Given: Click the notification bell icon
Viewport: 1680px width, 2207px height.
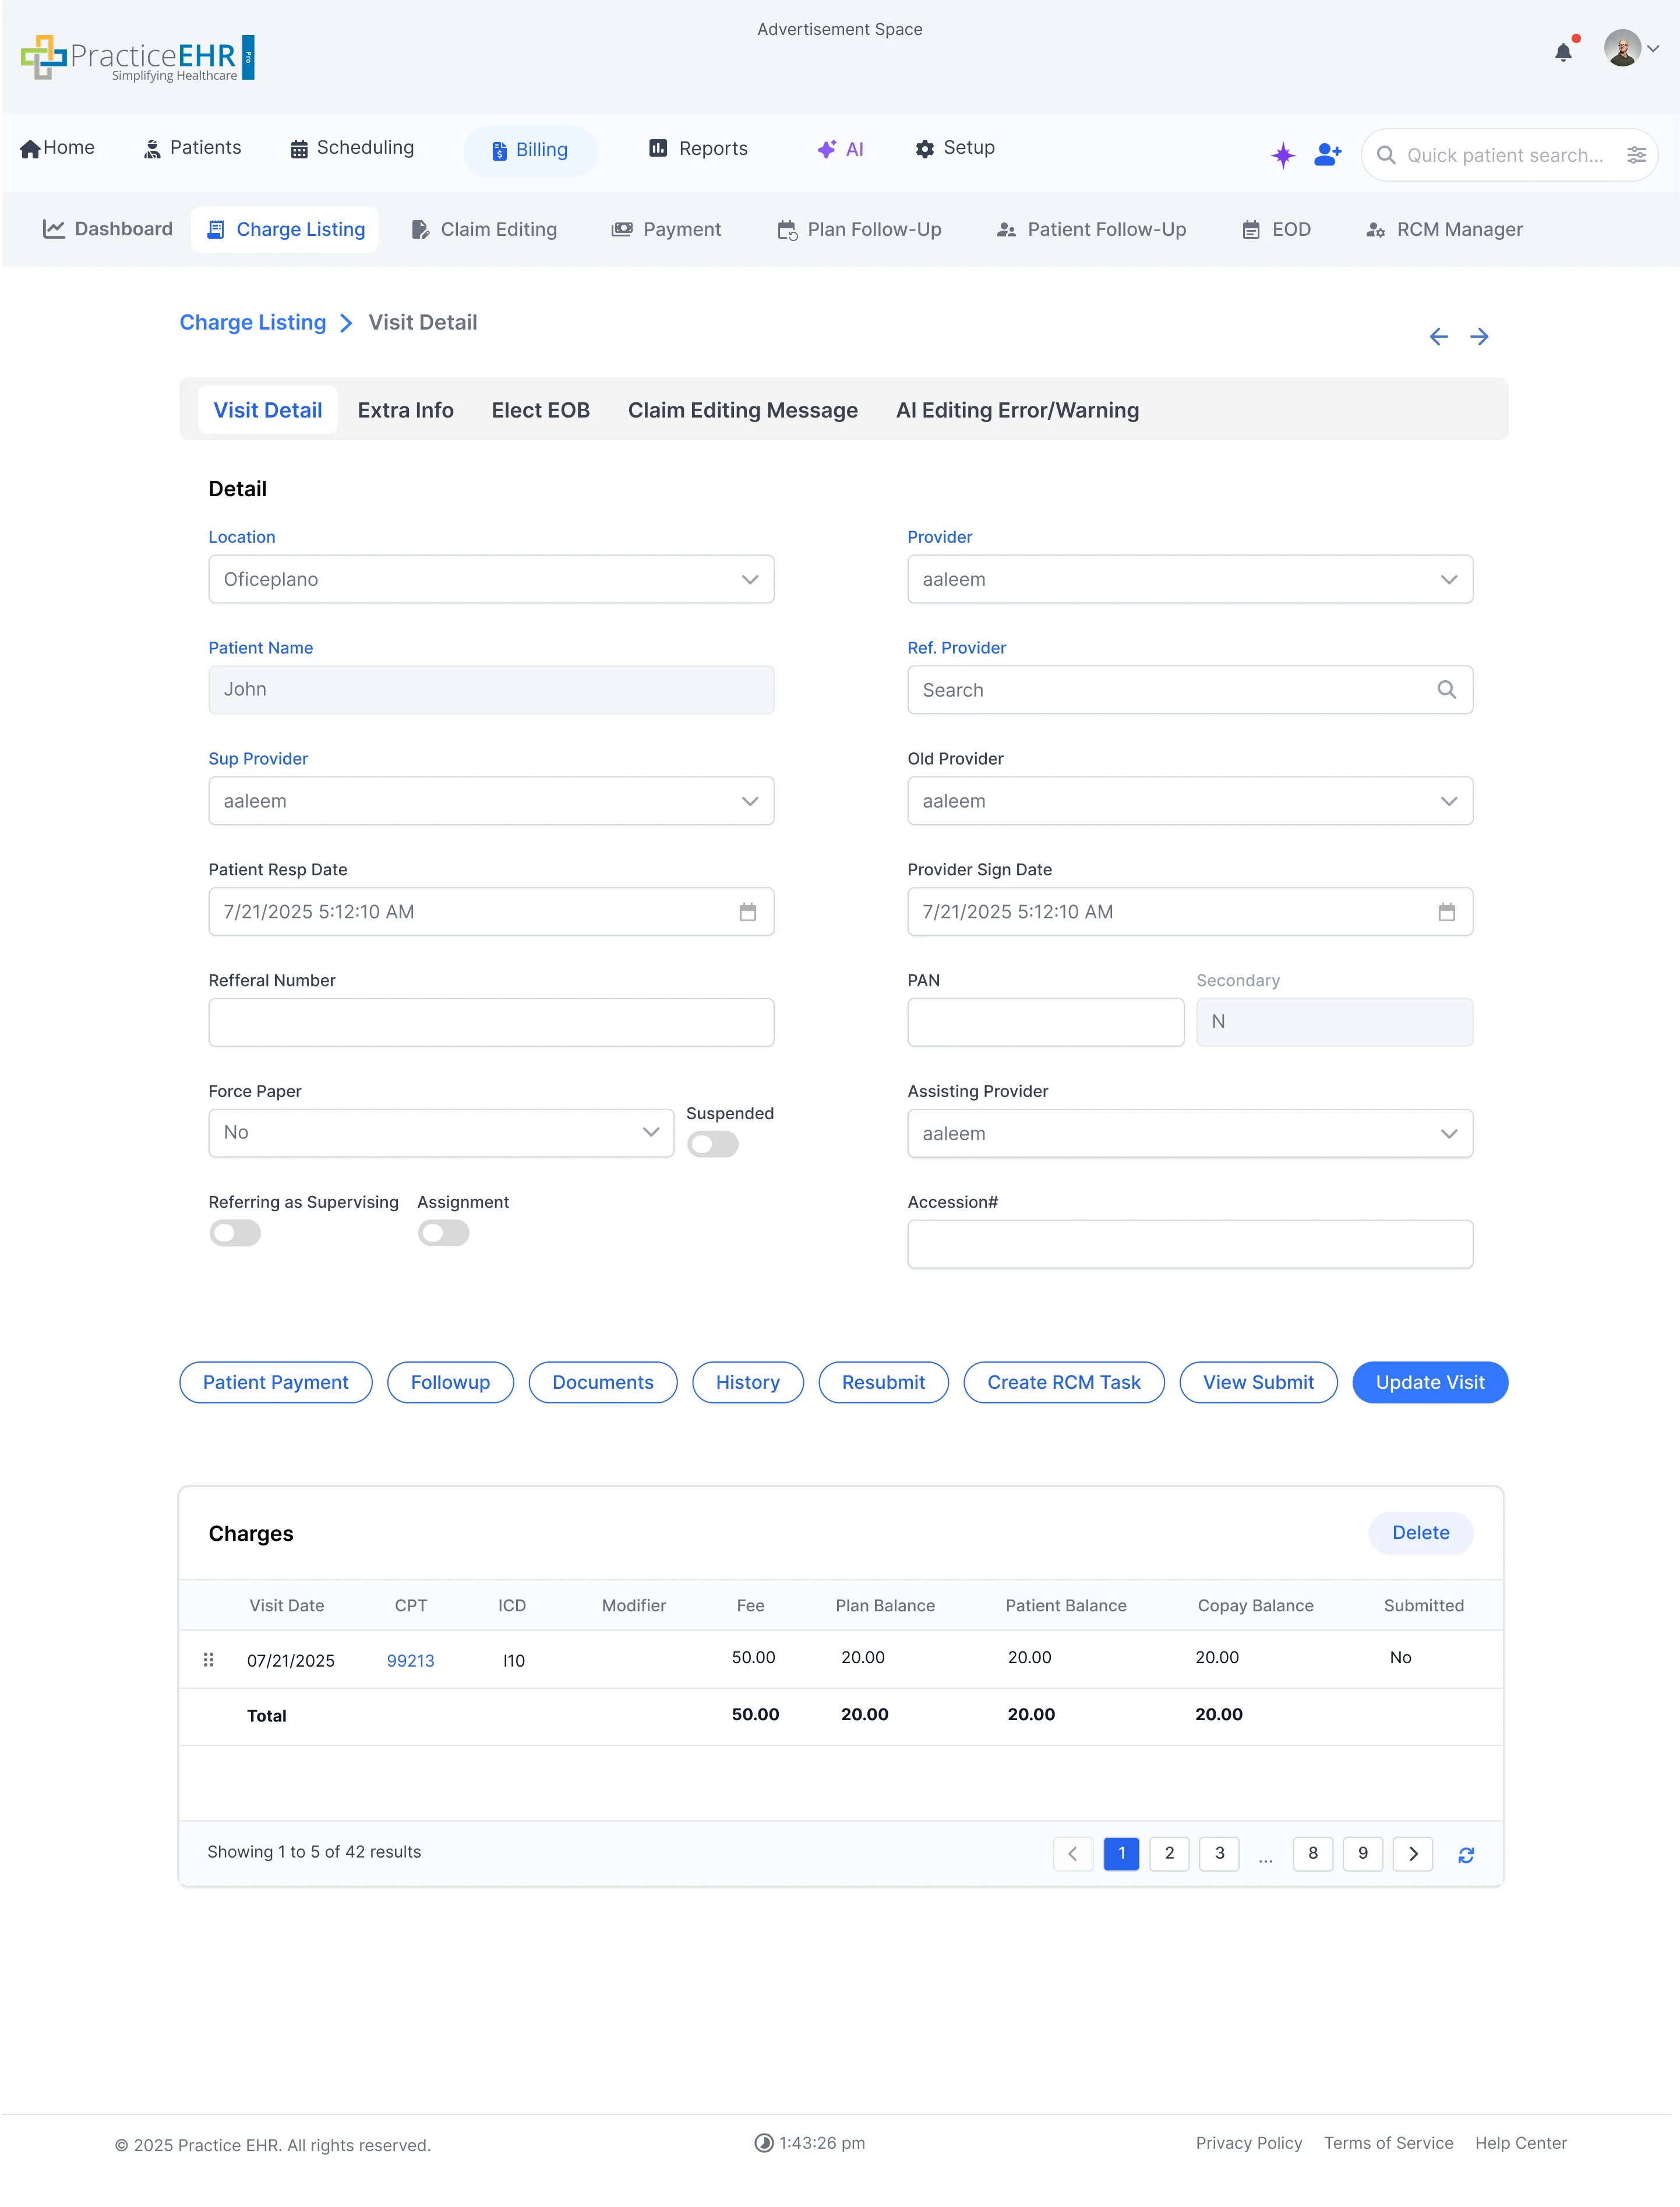Looking at the screenshot, I should click(x=1563, y=52).
